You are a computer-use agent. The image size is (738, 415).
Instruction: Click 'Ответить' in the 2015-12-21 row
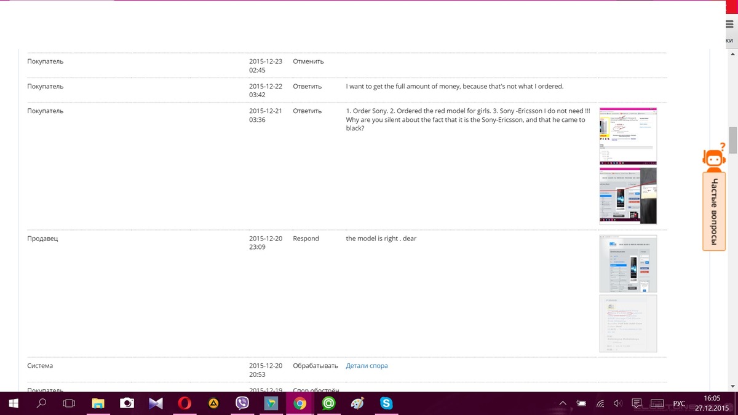[x=307, y=111]
